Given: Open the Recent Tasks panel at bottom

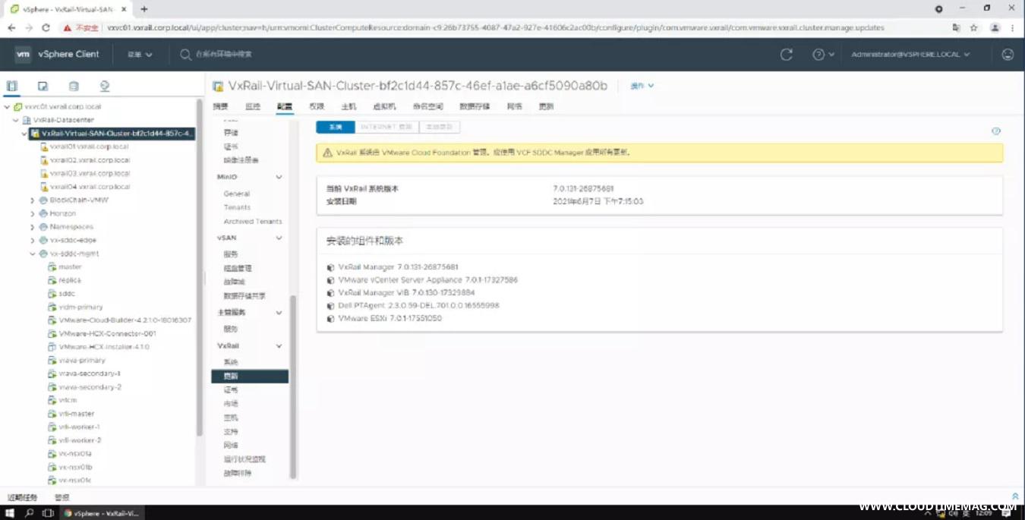Looking at the screenshot, I should [x=22, y=497].
